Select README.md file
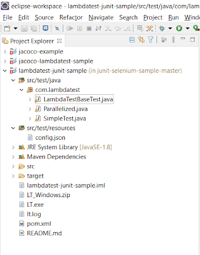 44,233
